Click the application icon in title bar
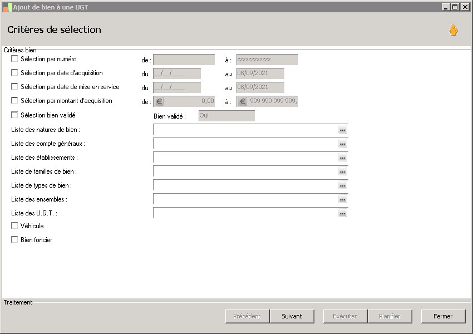The width and height of the screenshot is (473, 334). point(7,7)
